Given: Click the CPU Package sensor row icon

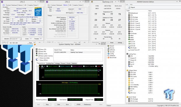Looking at the screenshot, I should point(129,17).
